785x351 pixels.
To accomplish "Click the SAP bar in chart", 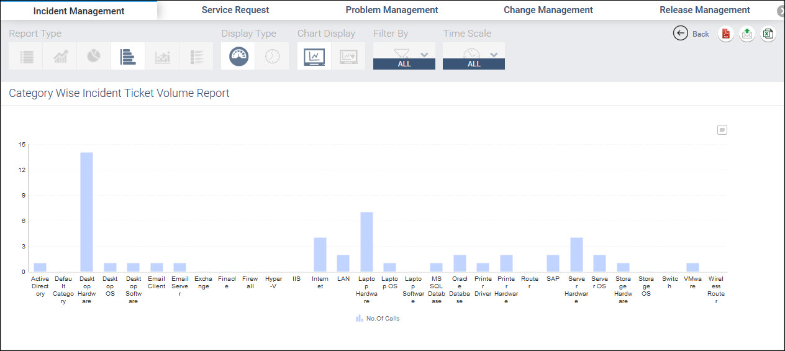I will point(553,263).
